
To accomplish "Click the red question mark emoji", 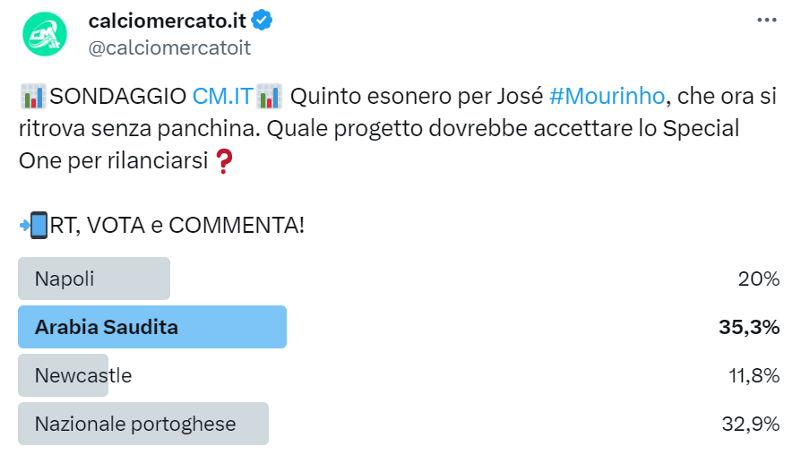I will pos(223,163).
